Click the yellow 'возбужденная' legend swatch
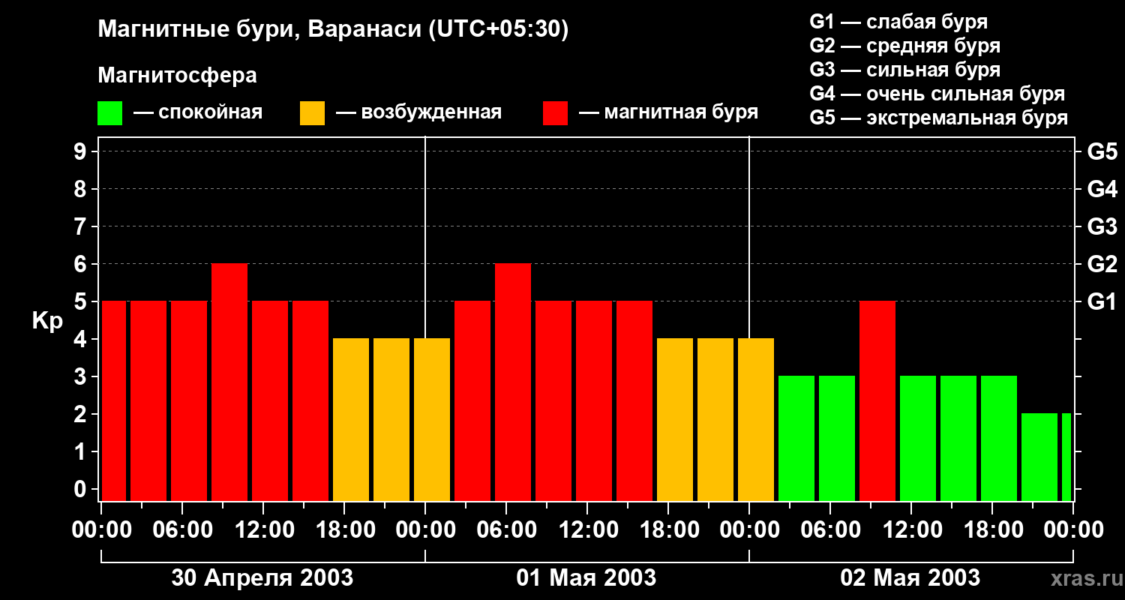This screenshot has width=1125, height=600. pos(312,113)
